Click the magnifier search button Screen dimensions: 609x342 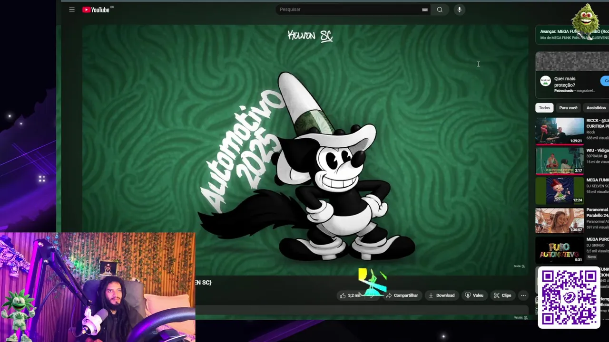[x=440, y=9]
